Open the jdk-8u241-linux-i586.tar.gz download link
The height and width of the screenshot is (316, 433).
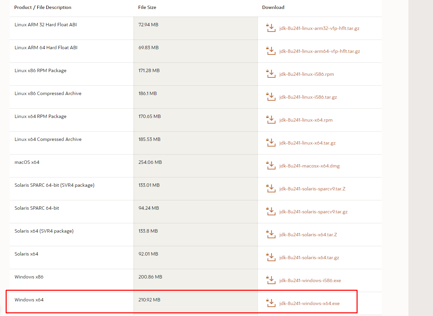pyautogui.click(x=308, y=97)
